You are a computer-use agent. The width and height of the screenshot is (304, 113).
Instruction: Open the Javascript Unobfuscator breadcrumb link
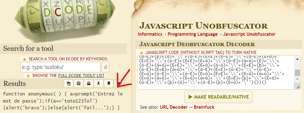click(249, 34)
